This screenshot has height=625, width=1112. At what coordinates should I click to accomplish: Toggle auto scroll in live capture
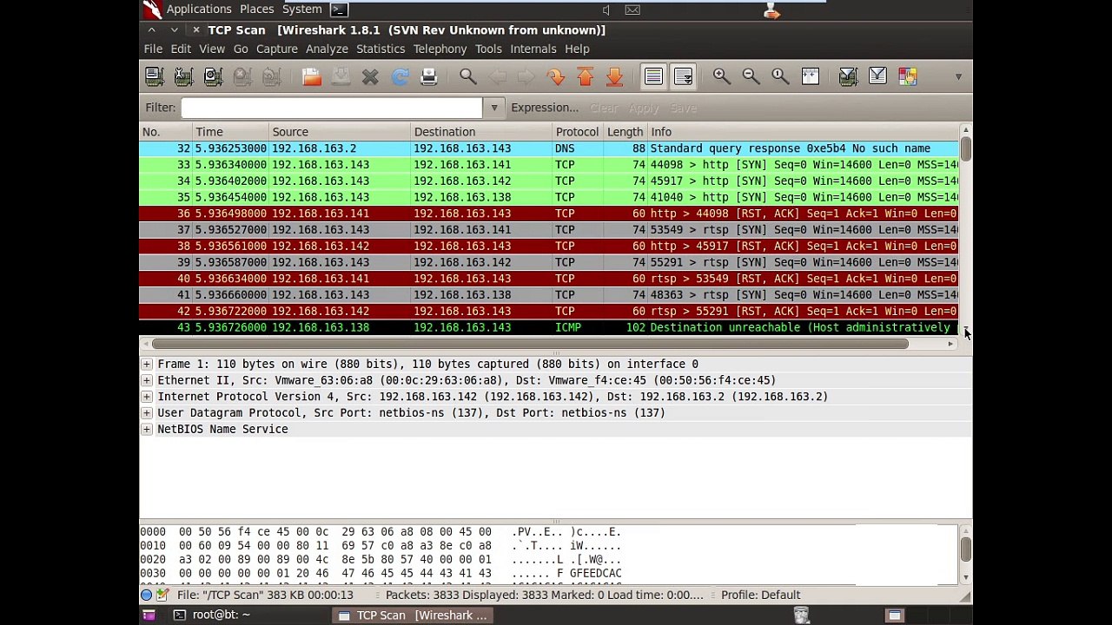683,76
